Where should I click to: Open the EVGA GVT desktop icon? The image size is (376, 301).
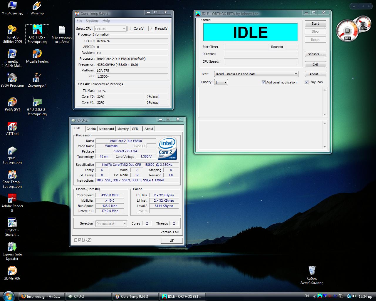pos(12,104)
